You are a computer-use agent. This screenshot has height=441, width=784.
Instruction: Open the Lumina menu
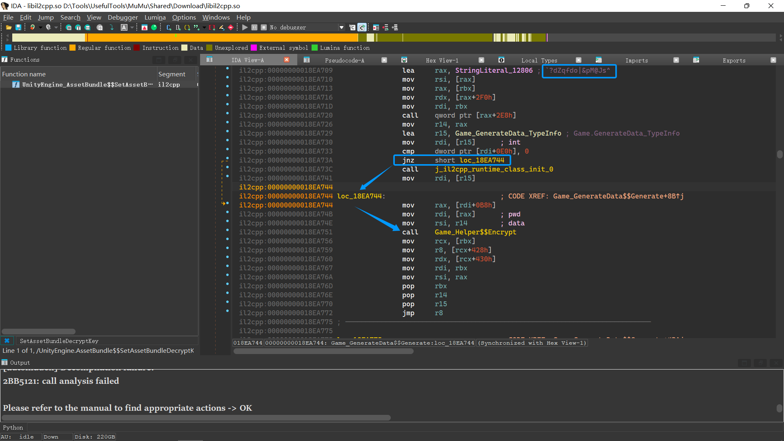point(155,17)
